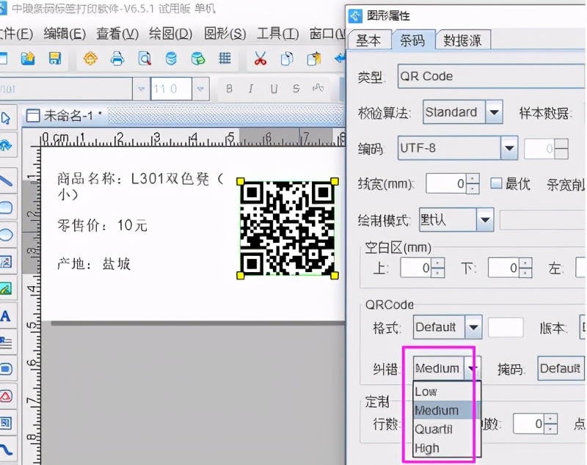Image resolution: width=587 pixels, height=465 pixels.
Task: Select the 产地: 盐城 text on the label
Action: click(94, 264)
